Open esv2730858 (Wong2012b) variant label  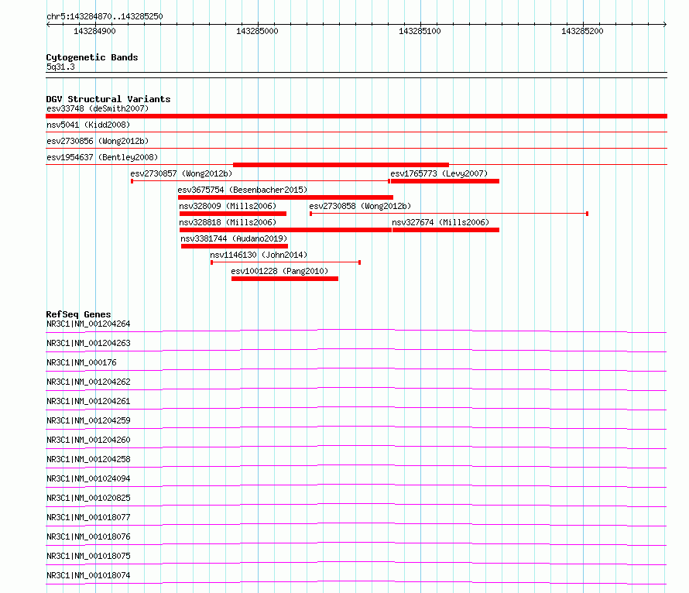tap(360, 206)
